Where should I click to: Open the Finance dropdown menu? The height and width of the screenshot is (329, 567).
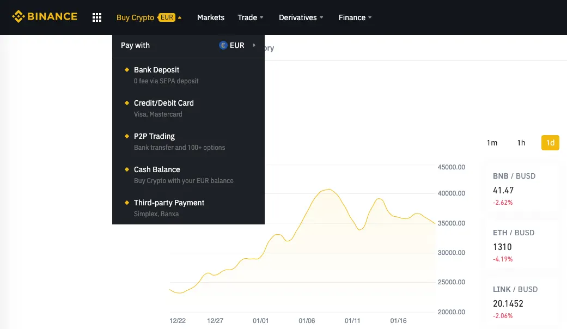pyautogui.click(x=355, y=17)
